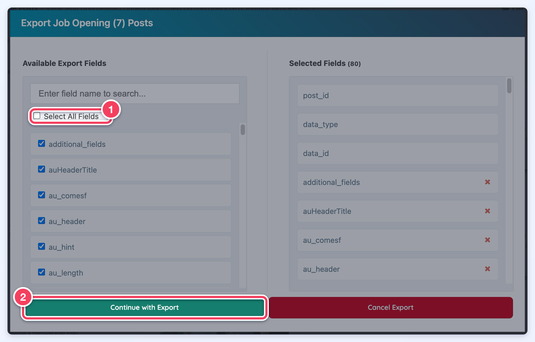Select the data_id selected field row
The image size is (535, 342).
click(397, 153)
